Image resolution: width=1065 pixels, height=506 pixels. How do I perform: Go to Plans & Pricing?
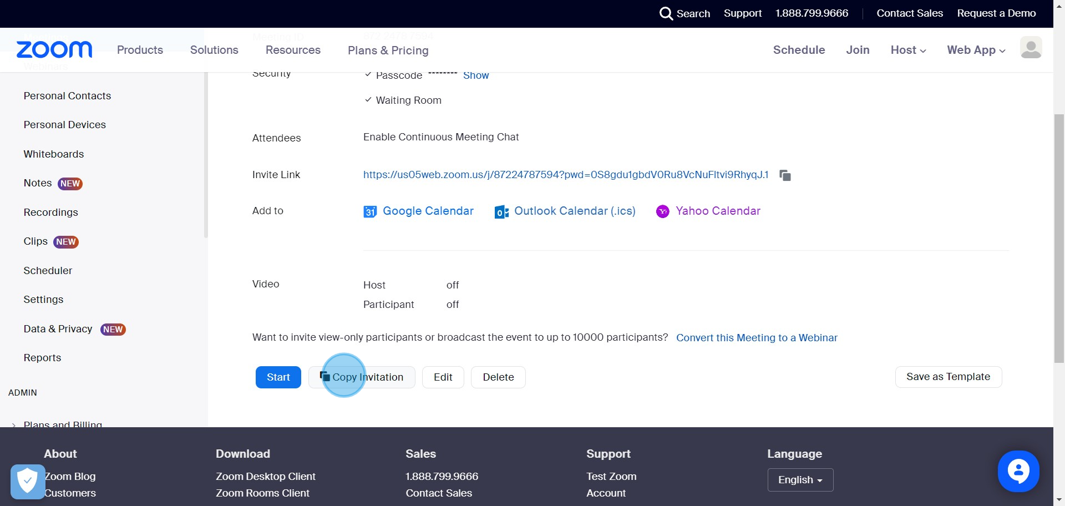388,50
